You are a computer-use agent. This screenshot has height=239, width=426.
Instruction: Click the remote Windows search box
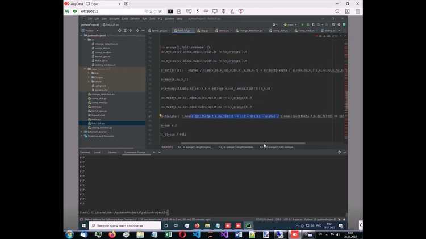tap(125, 226)
